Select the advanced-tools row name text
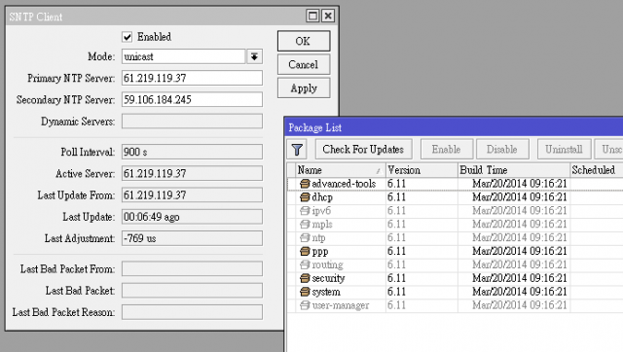This screenshot has height=352, width=623. pyautogui.click(x=344, y=184)
